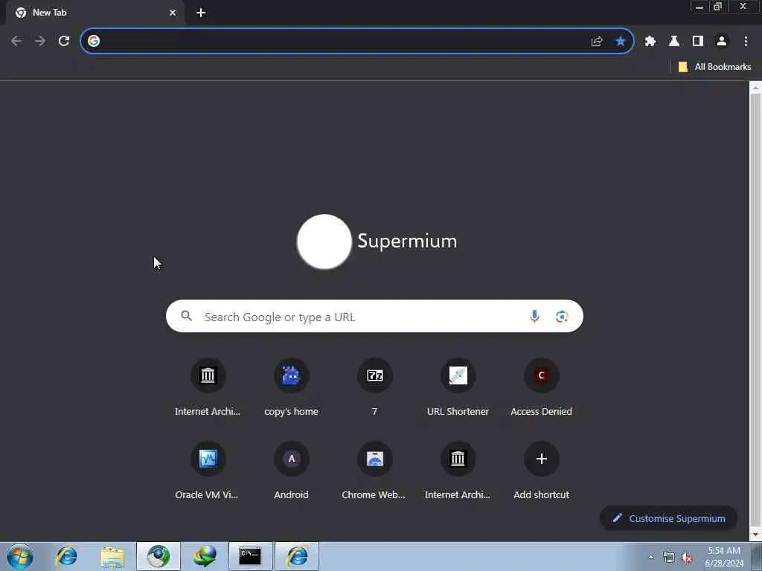Open the All Bookmarks folder
The image size is (762, 571).
point(714,67)
